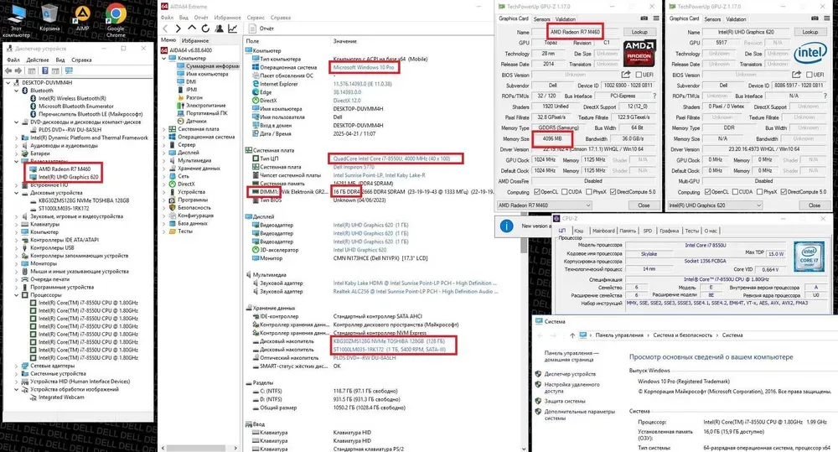Toggle OpenCL checkbox in AMD GPU-Z
The height and width of the screenshot is (452, 838).
click(536, 191)
